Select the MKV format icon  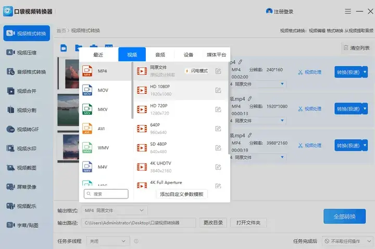87,109
